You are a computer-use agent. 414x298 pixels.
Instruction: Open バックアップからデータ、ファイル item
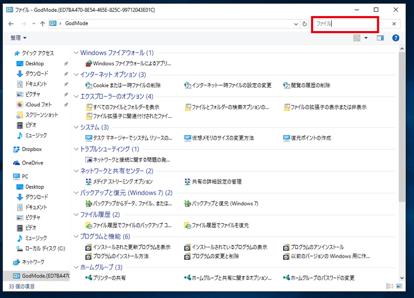(129, 204)
